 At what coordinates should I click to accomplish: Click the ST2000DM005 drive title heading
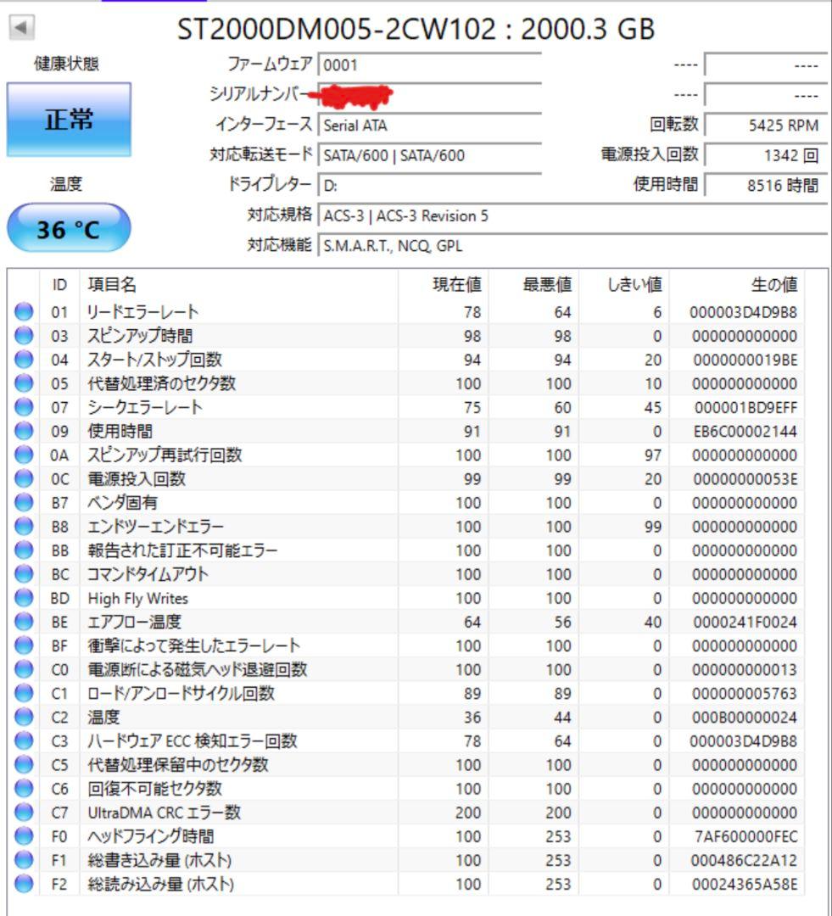[x=416, y=28]
